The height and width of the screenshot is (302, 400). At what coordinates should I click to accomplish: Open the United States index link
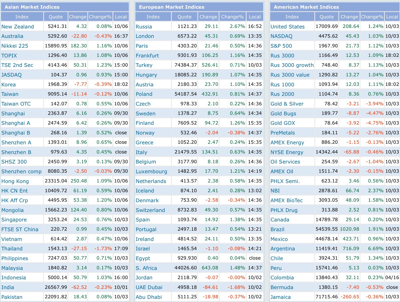tap(288, 27)
